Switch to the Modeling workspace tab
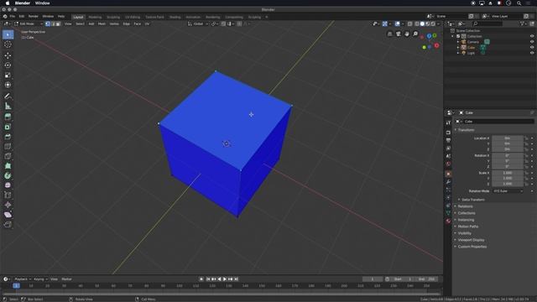Image resolution: width=537 pixels, height=302 pixels. 95,17
